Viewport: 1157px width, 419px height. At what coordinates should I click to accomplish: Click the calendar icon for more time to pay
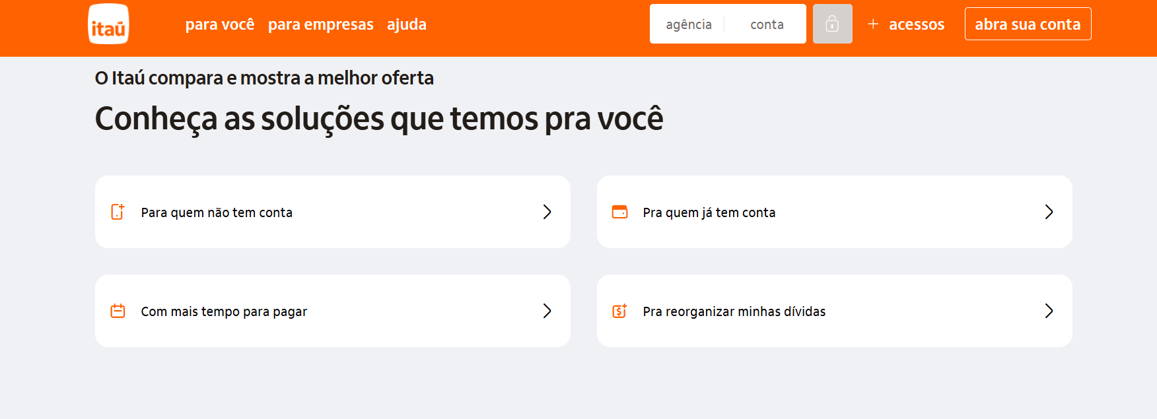118,311
